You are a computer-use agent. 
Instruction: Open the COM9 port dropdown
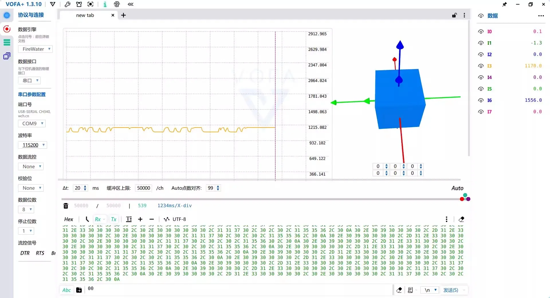[32, 123]
